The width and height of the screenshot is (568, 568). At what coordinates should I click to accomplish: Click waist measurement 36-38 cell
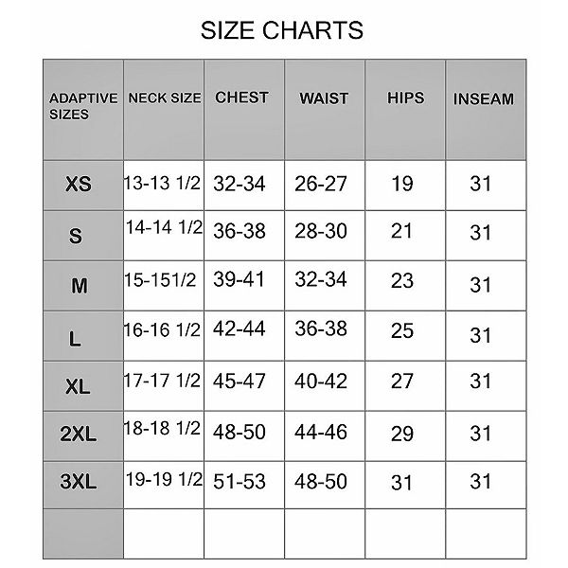(x=321, y=330)
